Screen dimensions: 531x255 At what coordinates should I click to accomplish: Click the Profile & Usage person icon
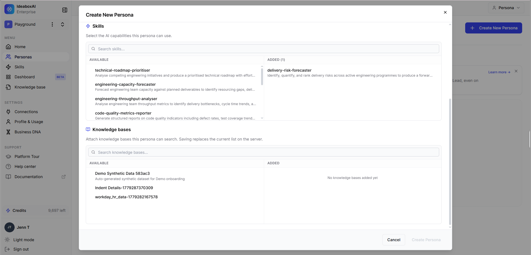[x=8, y=122]
